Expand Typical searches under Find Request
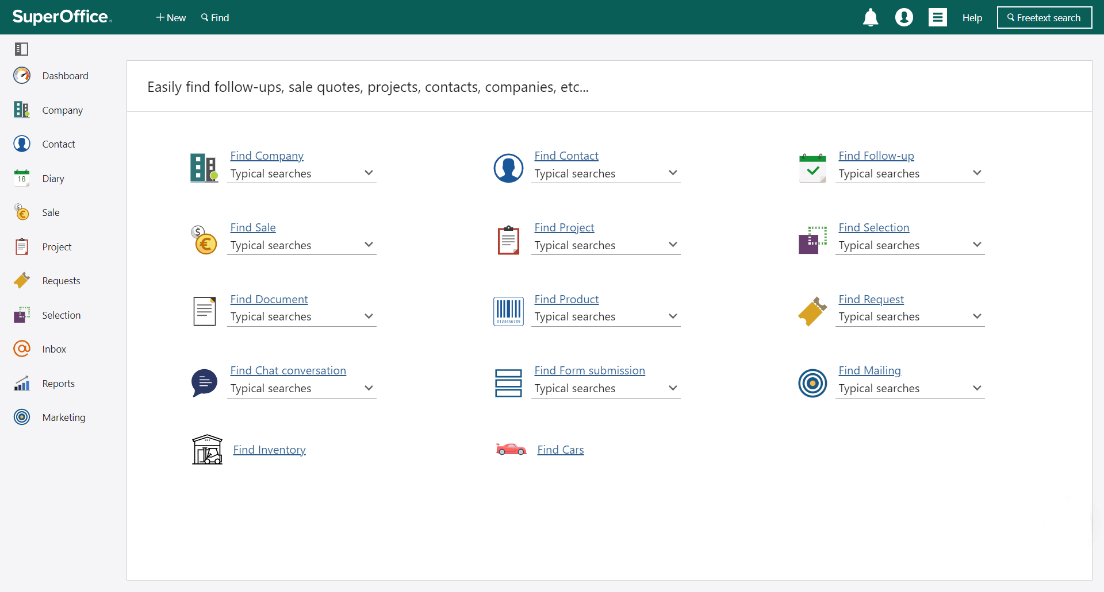This screenshot has height=592, width=1104. tap(910, 316)
